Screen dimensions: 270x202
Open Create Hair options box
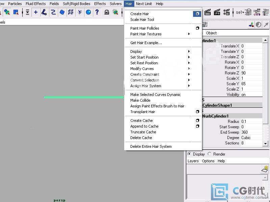pos(197,14)
